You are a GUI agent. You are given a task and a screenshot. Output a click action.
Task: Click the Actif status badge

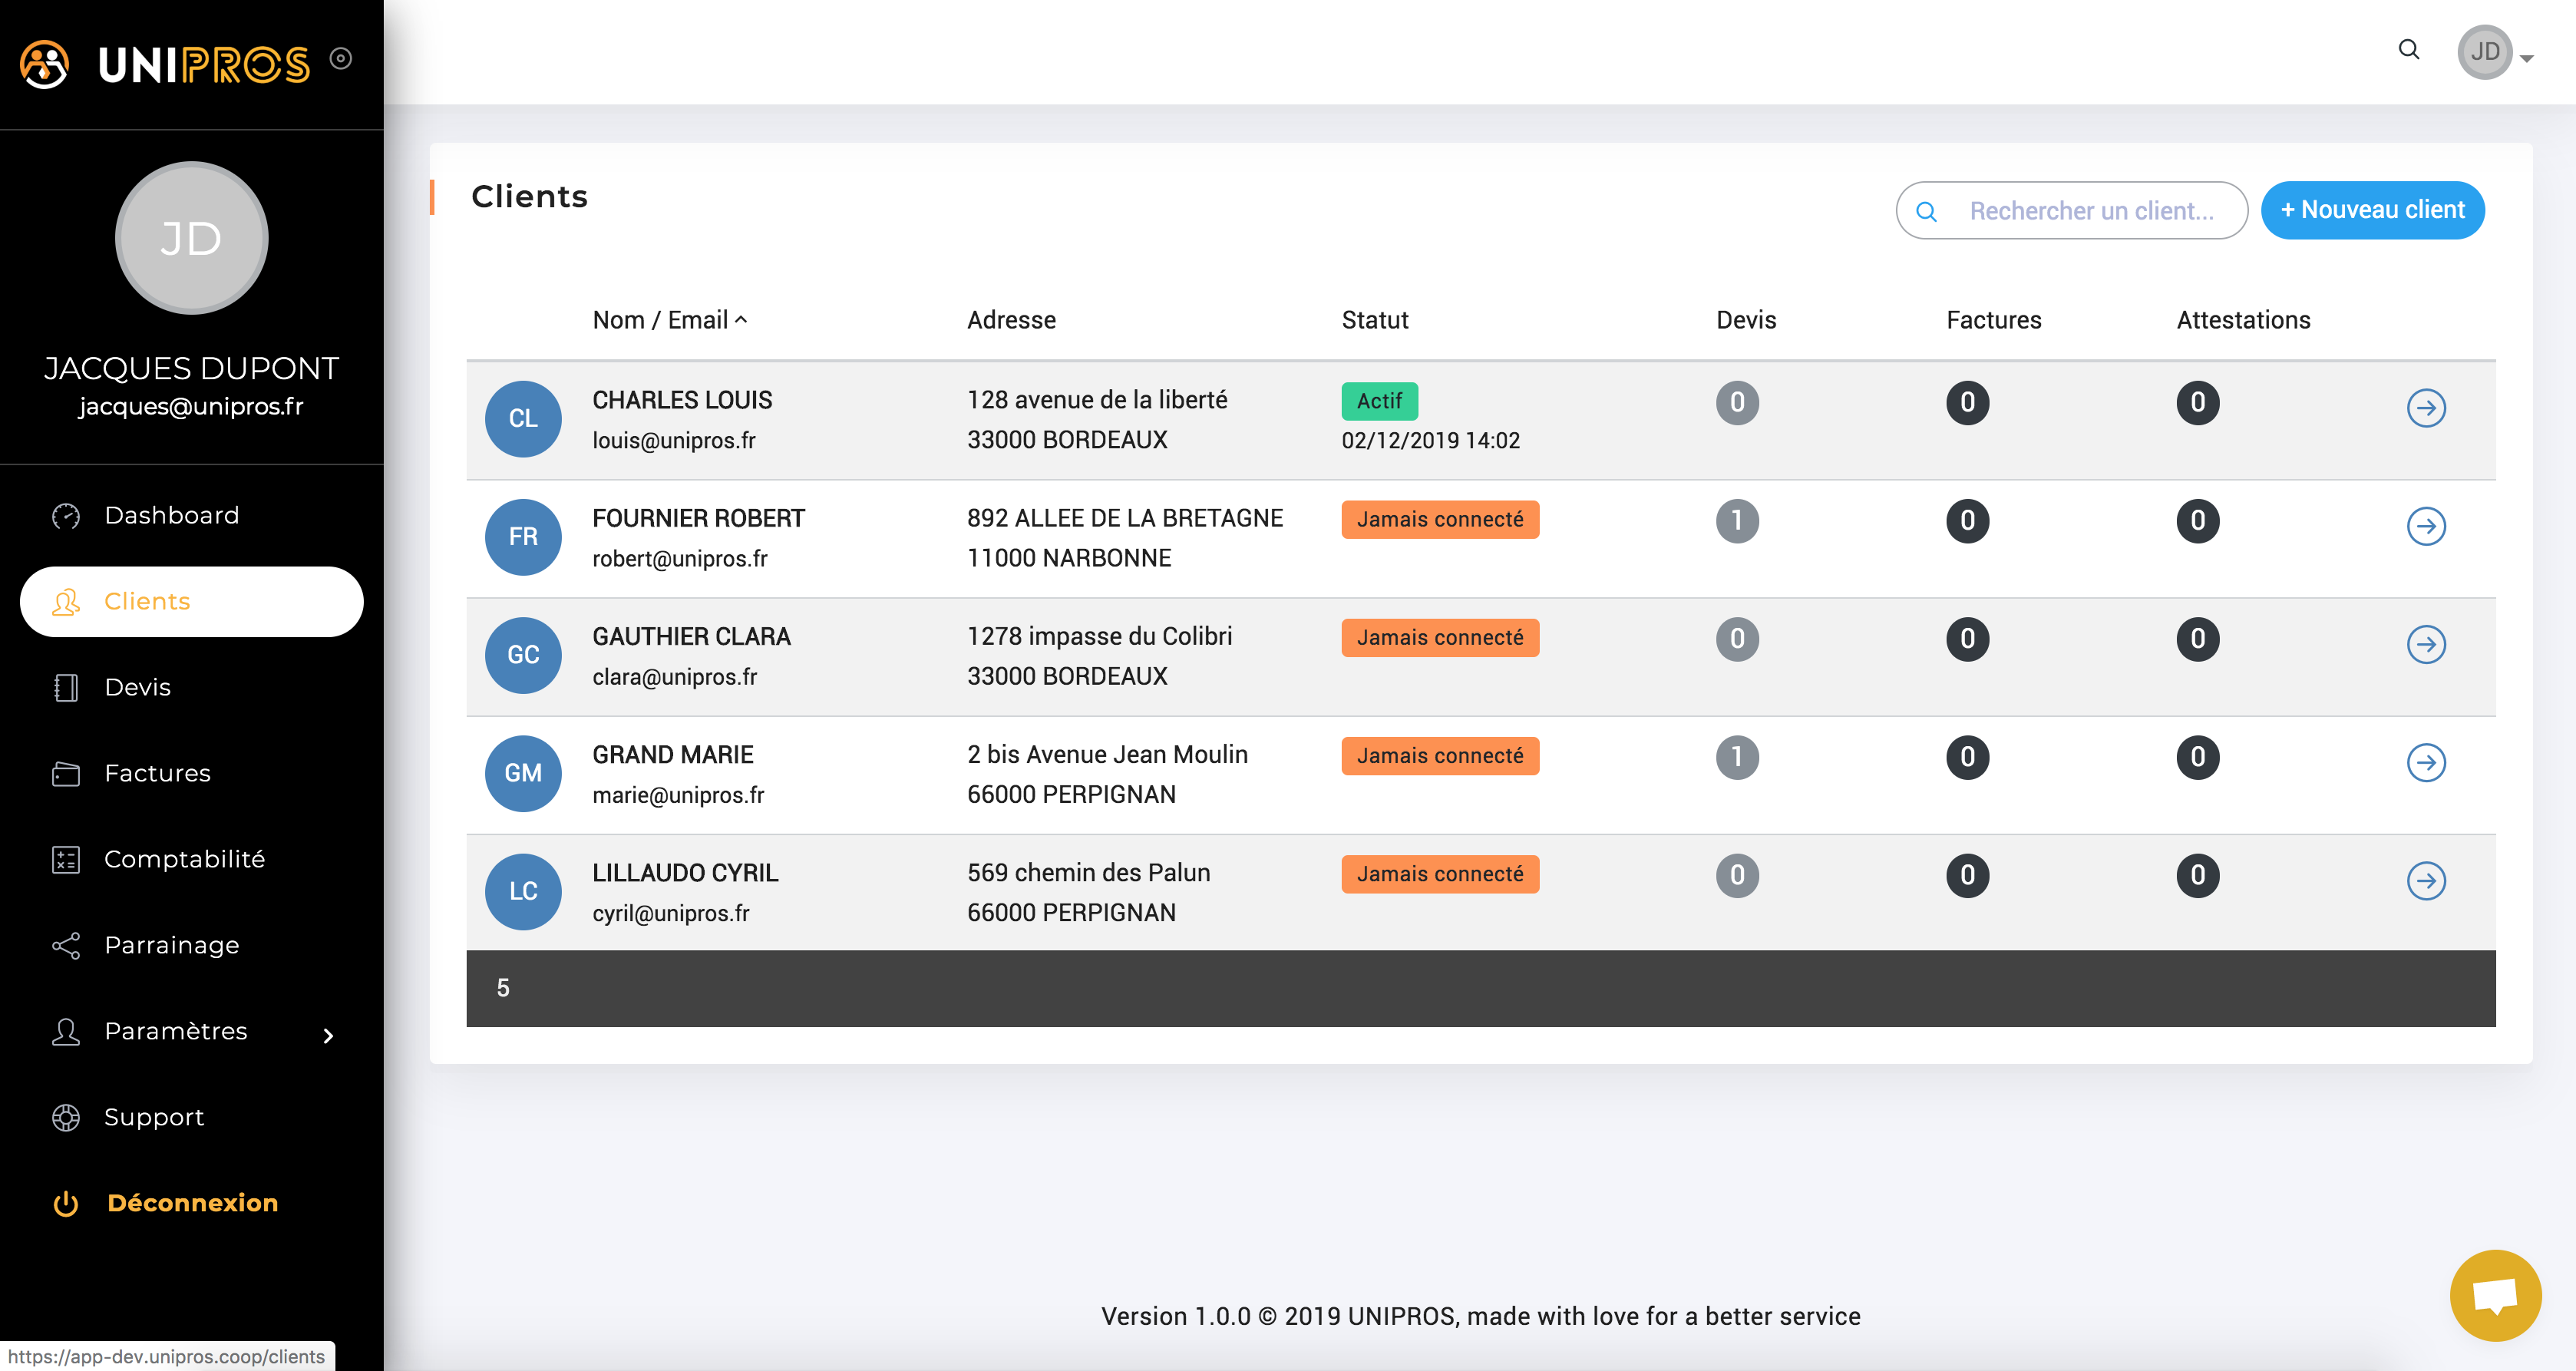tap(1379, 401)
